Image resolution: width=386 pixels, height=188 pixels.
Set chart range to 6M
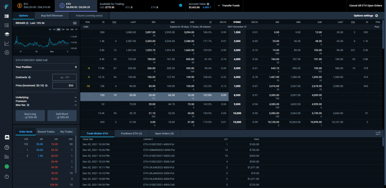point(72,30)
